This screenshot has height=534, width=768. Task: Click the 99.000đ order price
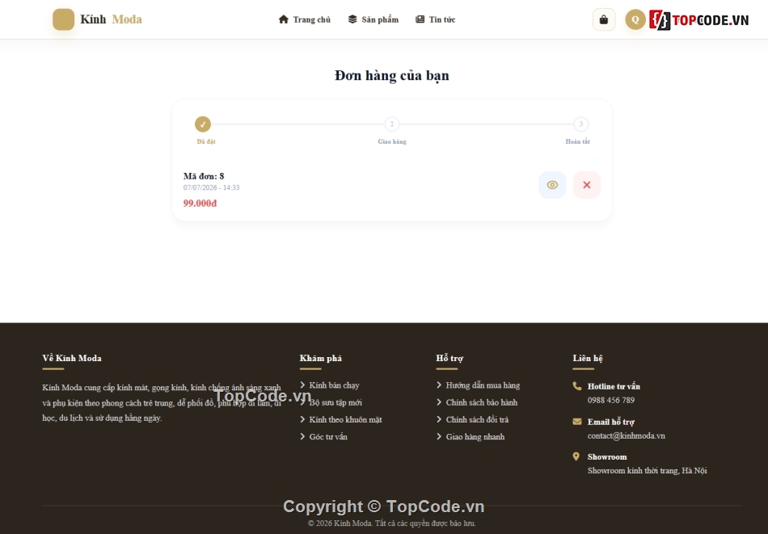tap(200, 203)
